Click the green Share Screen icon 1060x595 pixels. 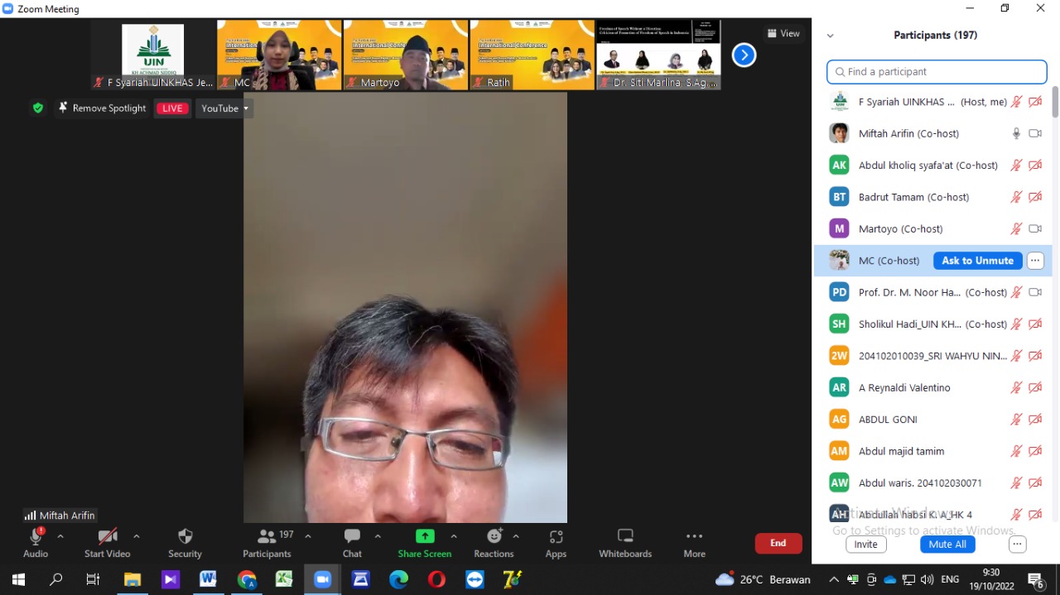tap(425, 536)
